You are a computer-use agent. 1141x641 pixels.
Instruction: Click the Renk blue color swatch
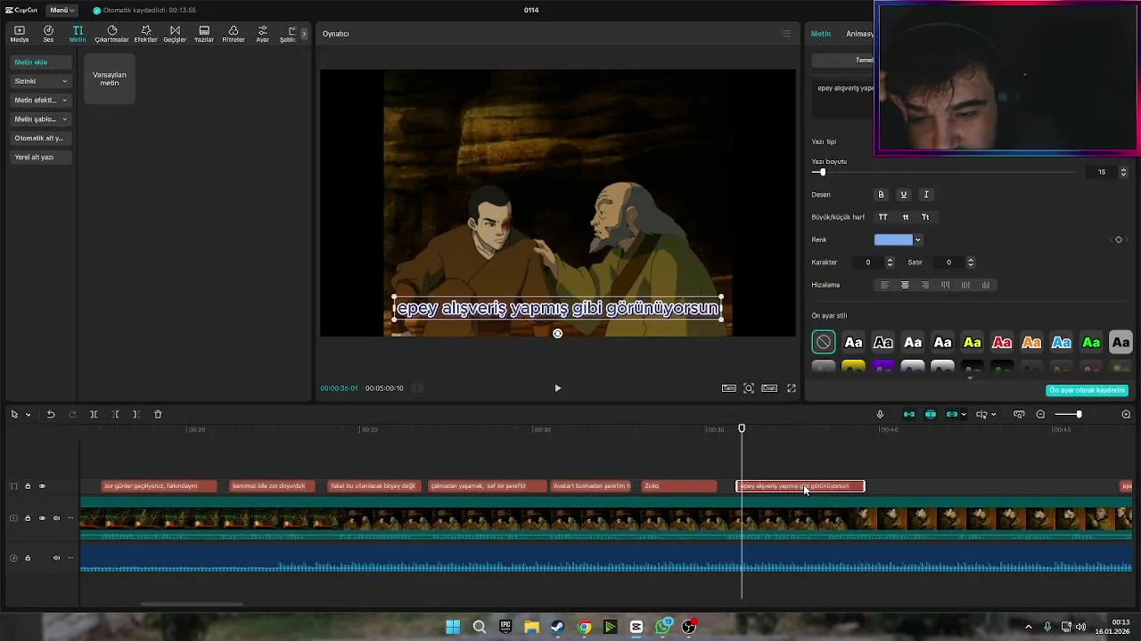[x=893, y=239]
